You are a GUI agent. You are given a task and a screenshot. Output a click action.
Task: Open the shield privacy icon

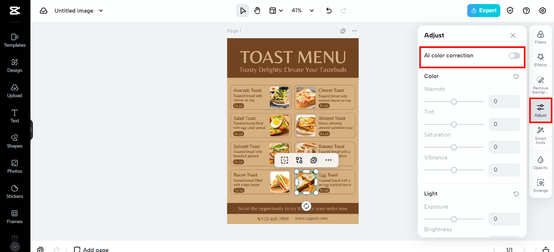(x=510, y=11)
